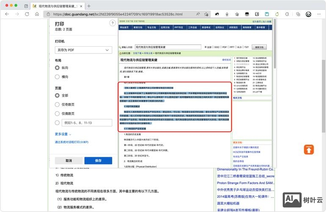Viewport: 326px width, 212px height.
Task: Open the 中外优秀男子乒乓球运动员 link
Action: pyautogui.click(x=246, y=190)
